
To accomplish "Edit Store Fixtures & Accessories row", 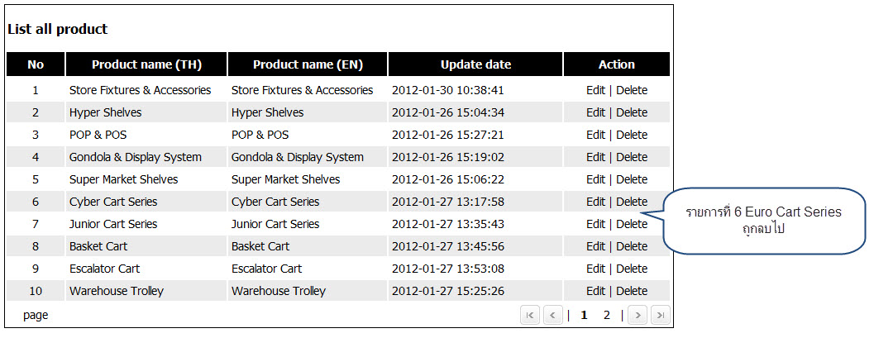I will tap(595, 90).
